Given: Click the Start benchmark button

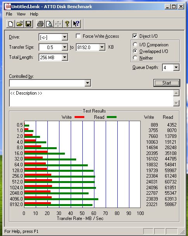Looking at the screenshot, I should 167,83.
